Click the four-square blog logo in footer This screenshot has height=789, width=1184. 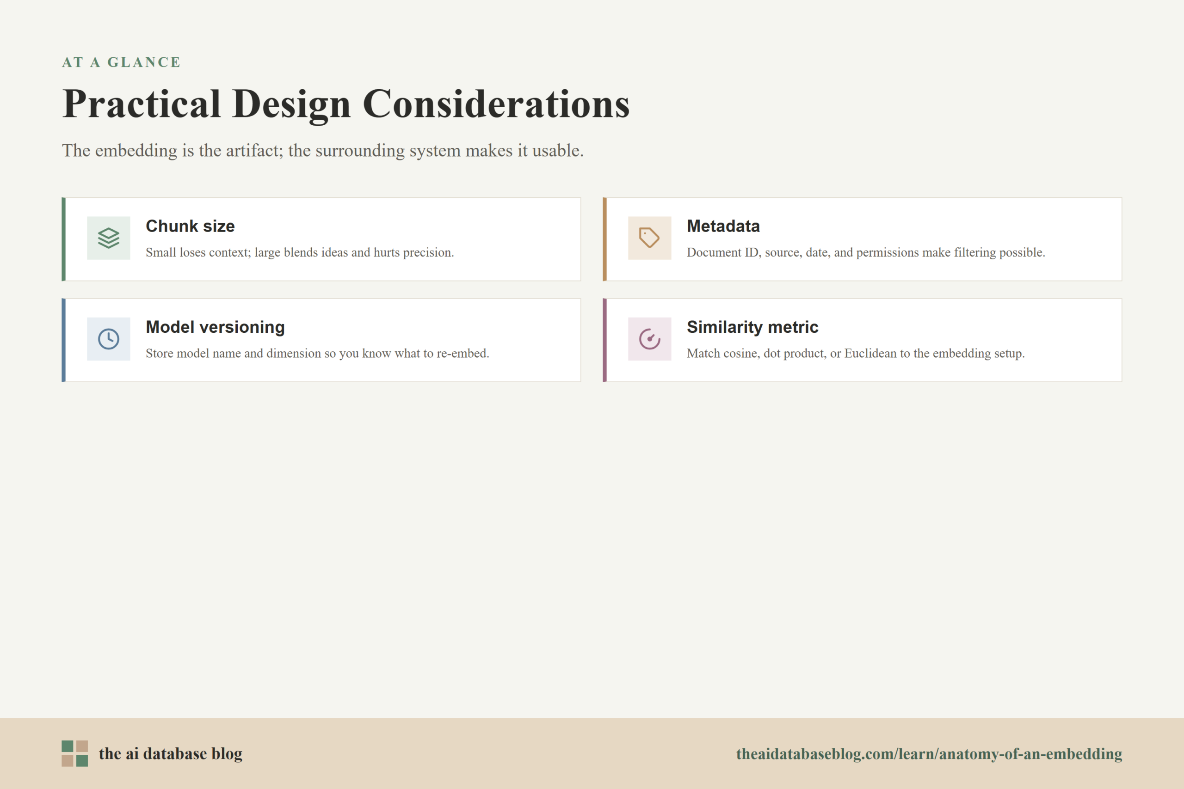(74, 753)
